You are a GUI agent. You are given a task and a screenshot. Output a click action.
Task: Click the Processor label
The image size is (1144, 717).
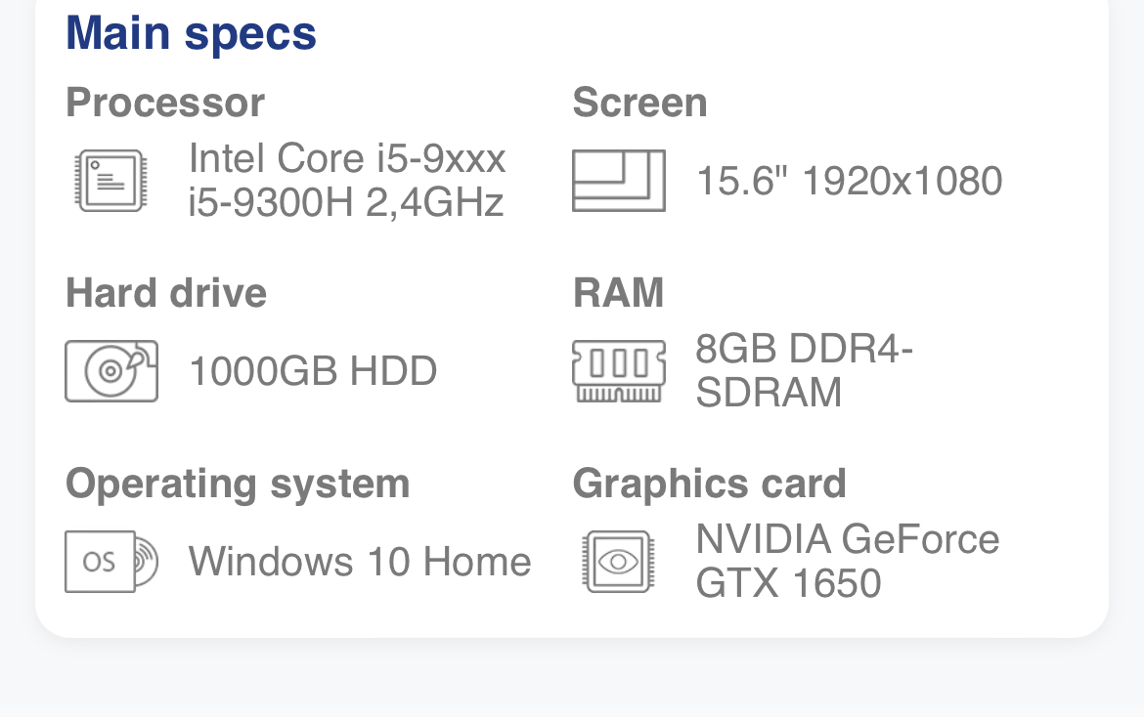click(x=165, y=102)
